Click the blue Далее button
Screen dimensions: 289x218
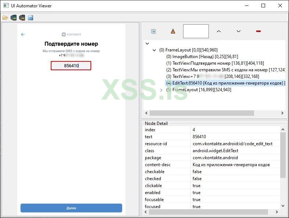point(71,208)
